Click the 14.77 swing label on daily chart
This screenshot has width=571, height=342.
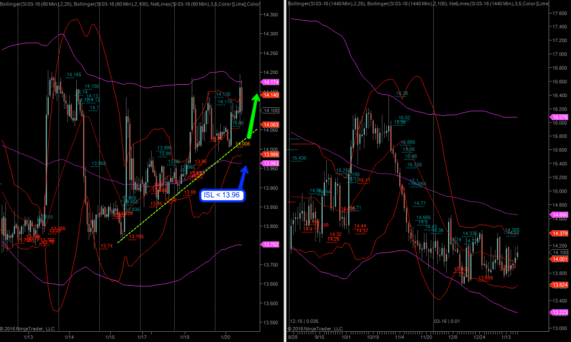420,204
